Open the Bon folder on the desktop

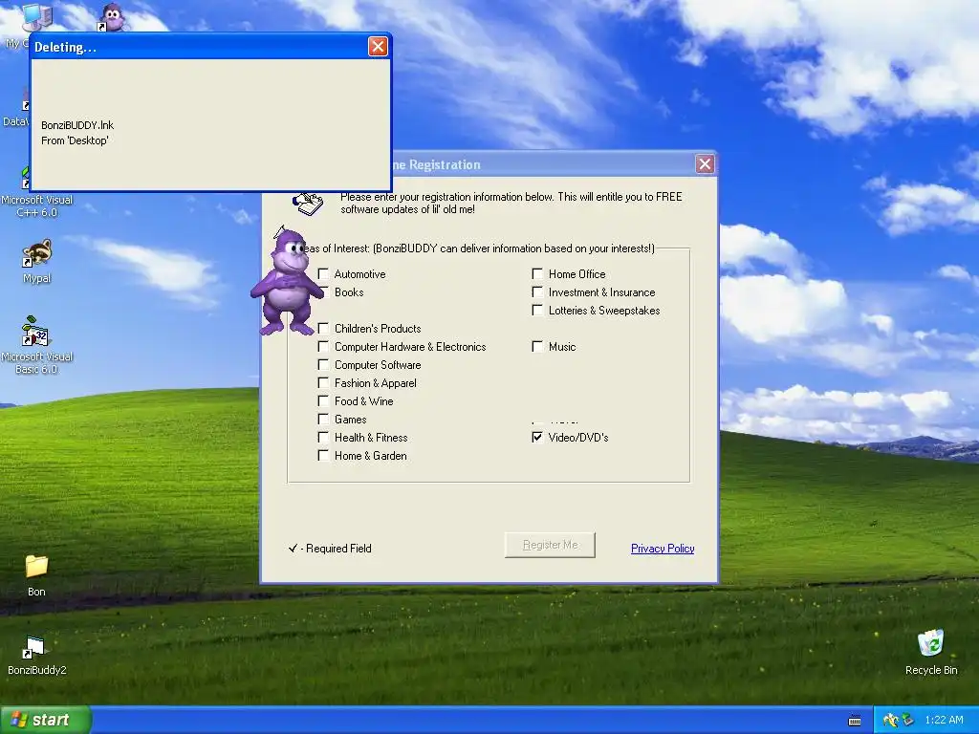tap(36, 574)
